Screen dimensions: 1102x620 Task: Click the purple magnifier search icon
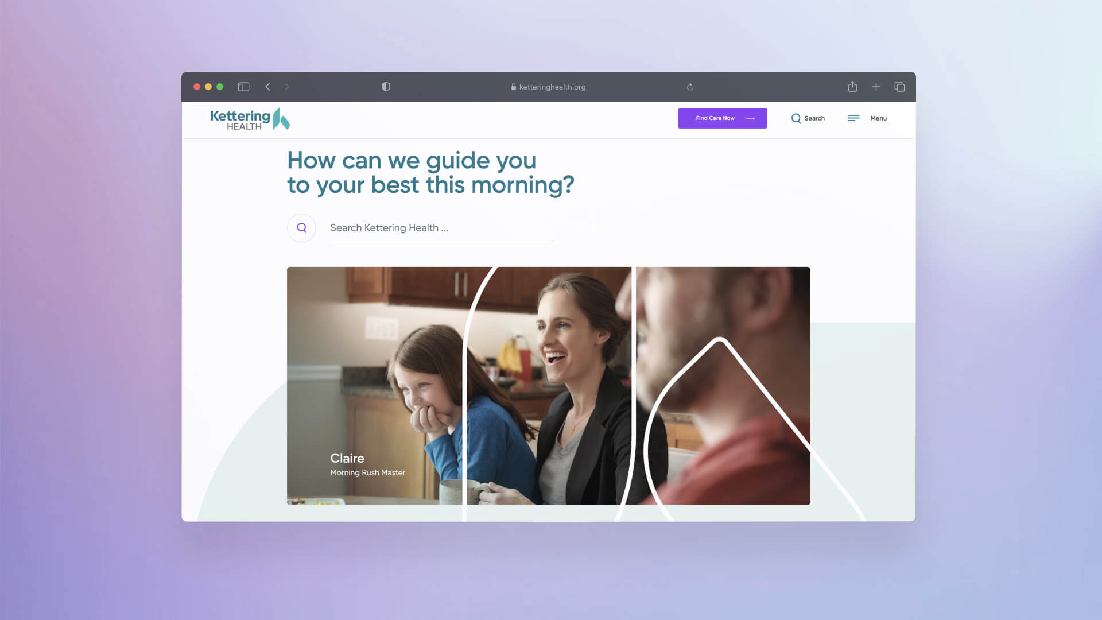(301, 228)
